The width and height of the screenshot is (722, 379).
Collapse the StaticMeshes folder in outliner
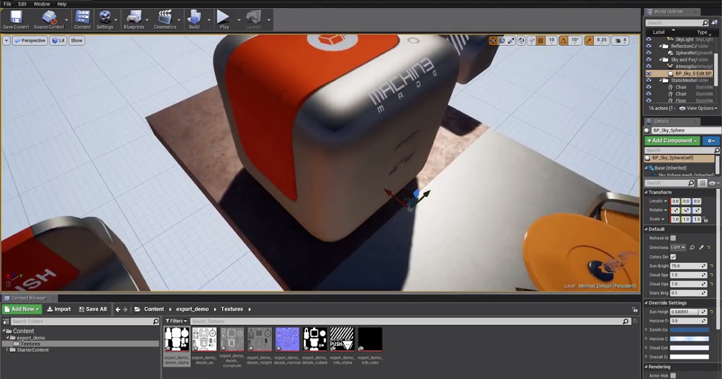point(660,80)
